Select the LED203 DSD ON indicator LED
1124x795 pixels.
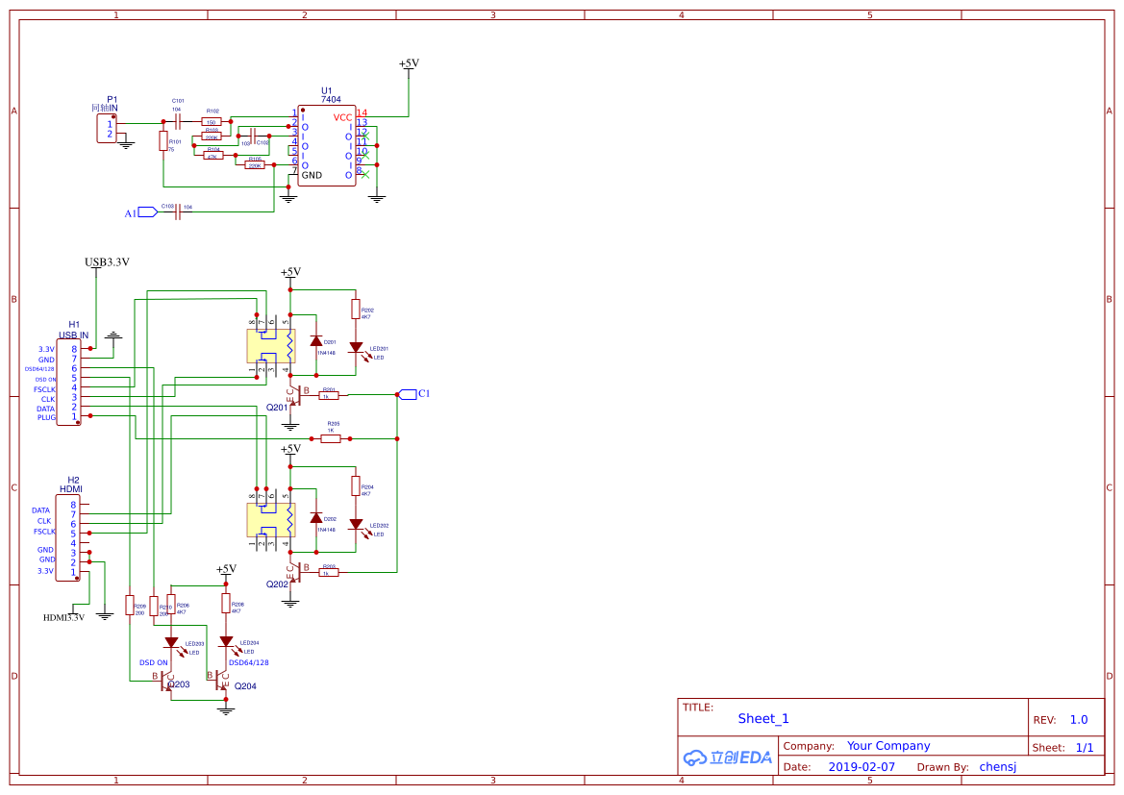[x=171, y=642]
